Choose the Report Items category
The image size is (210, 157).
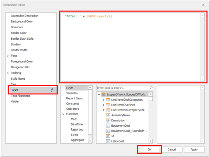[74, 98]
